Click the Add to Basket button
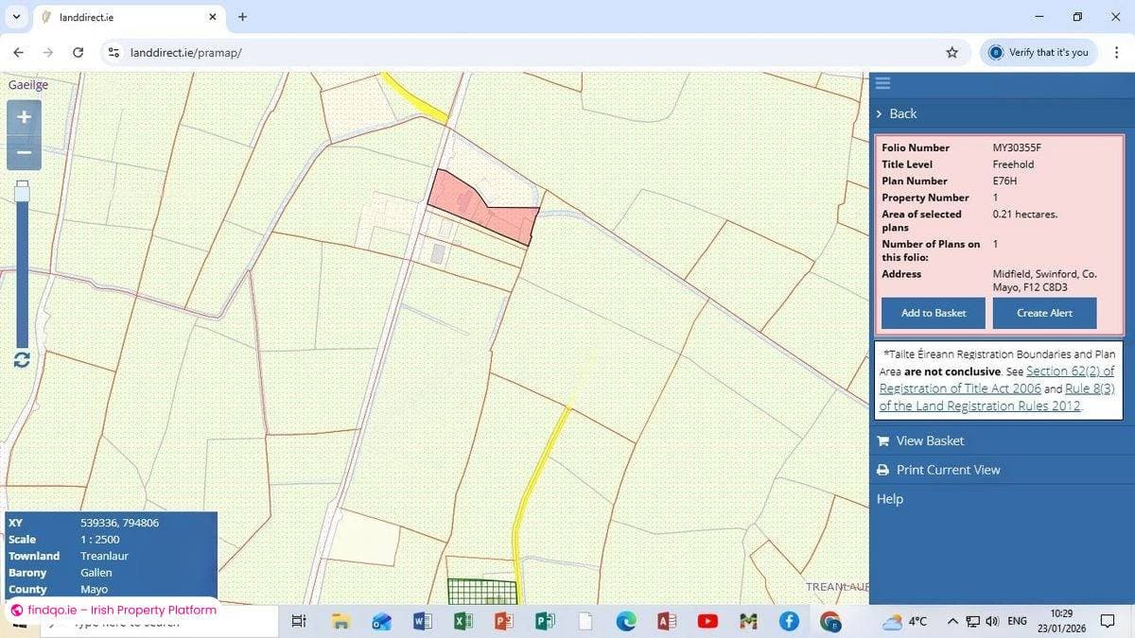1135x638 pixels. pyautogui.click(x=933, y=313)
